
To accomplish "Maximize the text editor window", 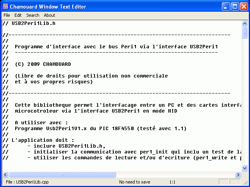I will click(x=235, y=7).
